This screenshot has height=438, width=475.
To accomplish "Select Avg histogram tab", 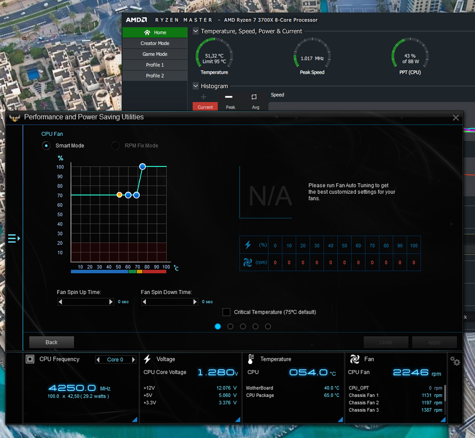I will pos(256,107).
